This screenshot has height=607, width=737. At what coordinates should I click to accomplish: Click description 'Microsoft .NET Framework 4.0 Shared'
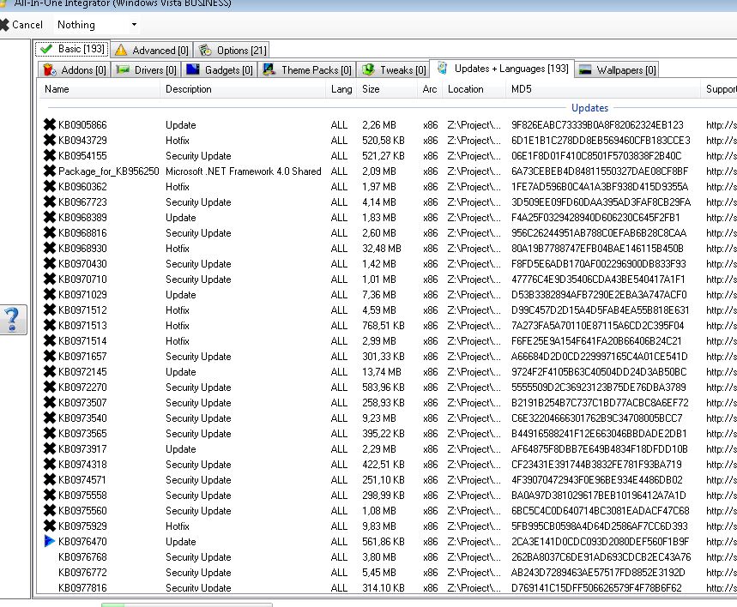click(244, 171)
